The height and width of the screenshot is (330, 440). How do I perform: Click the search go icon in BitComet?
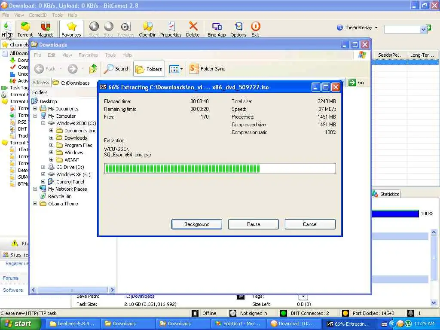click(x=428, y=27)
